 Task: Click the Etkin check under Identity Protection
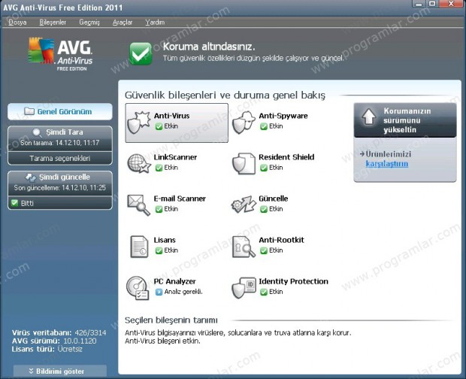click(x=264, y=292)
